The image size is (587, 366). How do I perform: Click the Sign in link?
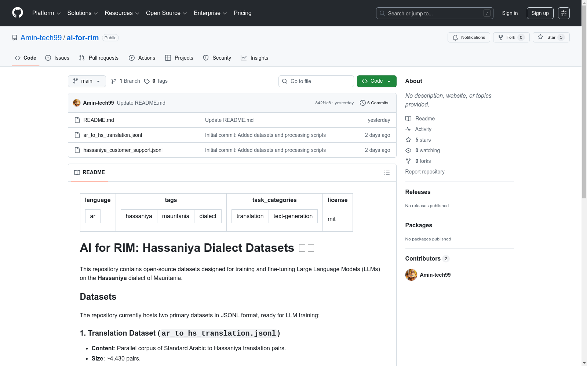point(510,13)
